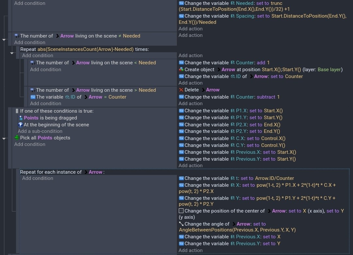Select the 'Pick all Points objects' condition

coord(45,137)
